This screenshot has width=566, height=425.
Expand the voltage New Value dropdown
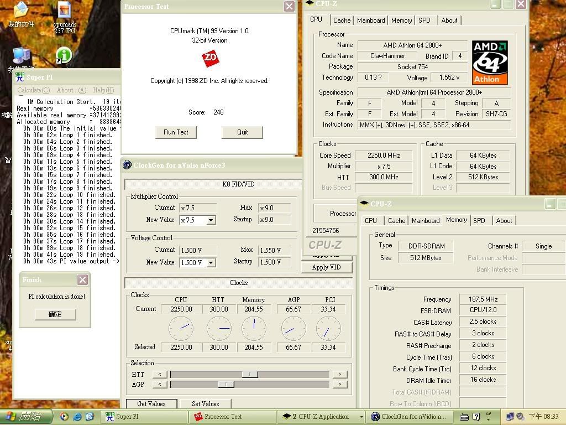pyautogui.click(x=211, y=262)
